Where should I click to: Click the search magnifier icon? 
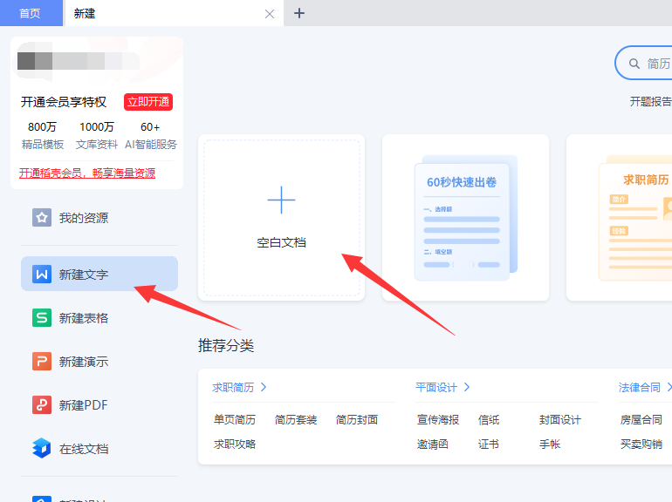point(634,64)
